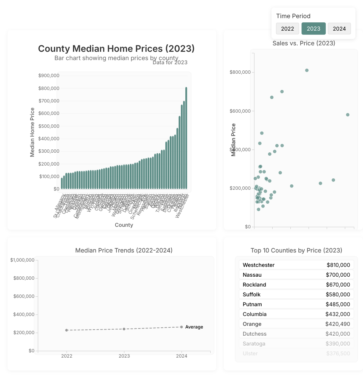
Task: Select the Orange county row
Action: [x=296, y=324]
